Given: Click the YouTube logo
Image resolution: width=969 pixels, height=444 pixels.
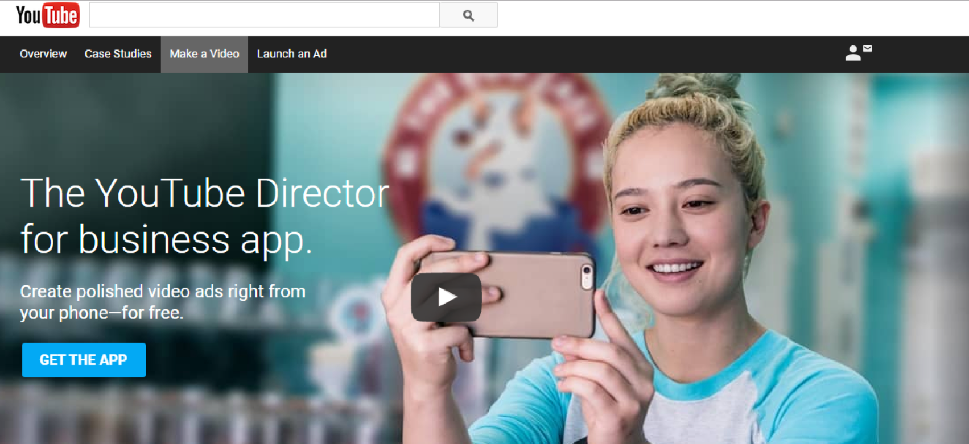Looking at the screenshot, I should coord(47,15).
